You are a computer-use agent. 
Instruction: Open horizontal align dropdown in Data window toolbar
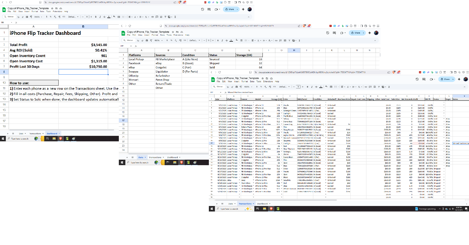[253, 41]
